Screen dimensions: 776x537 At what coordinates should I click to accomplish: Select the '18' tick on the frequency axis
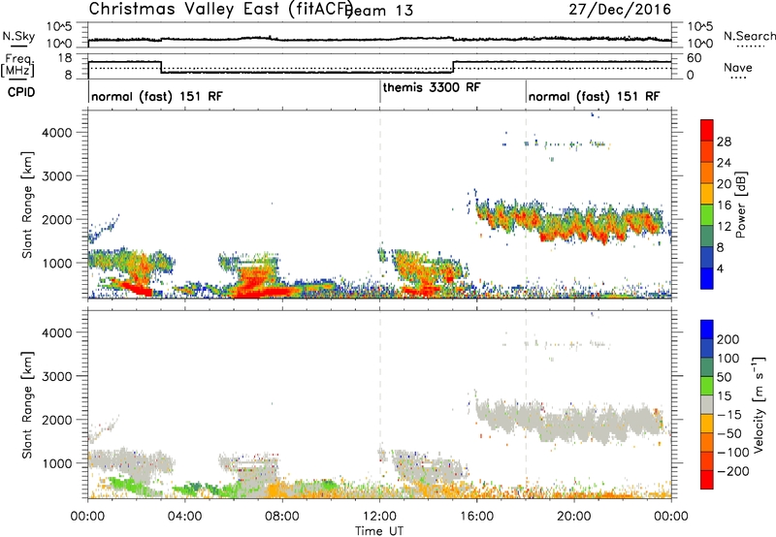click(x=65, y=58)
